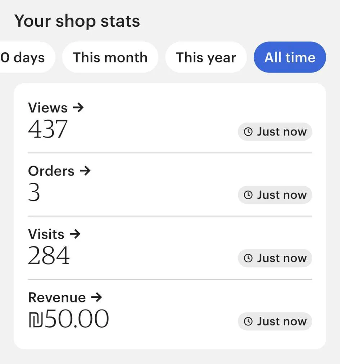
Task: Click the arrow icon beside Revenue
Action: click(96, 297)
